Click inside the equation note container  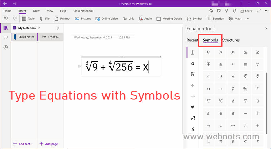point(121,67)
